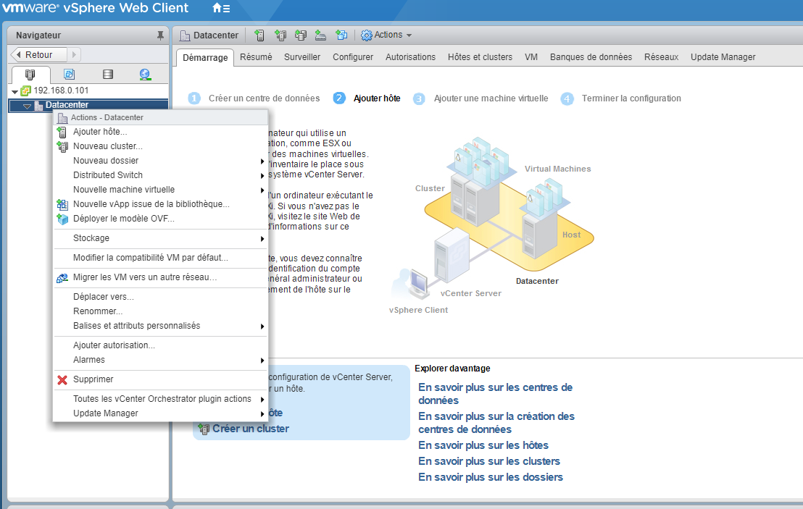
Task: Click the new cluster toolbar icon
Action: [x=280, y=35]
